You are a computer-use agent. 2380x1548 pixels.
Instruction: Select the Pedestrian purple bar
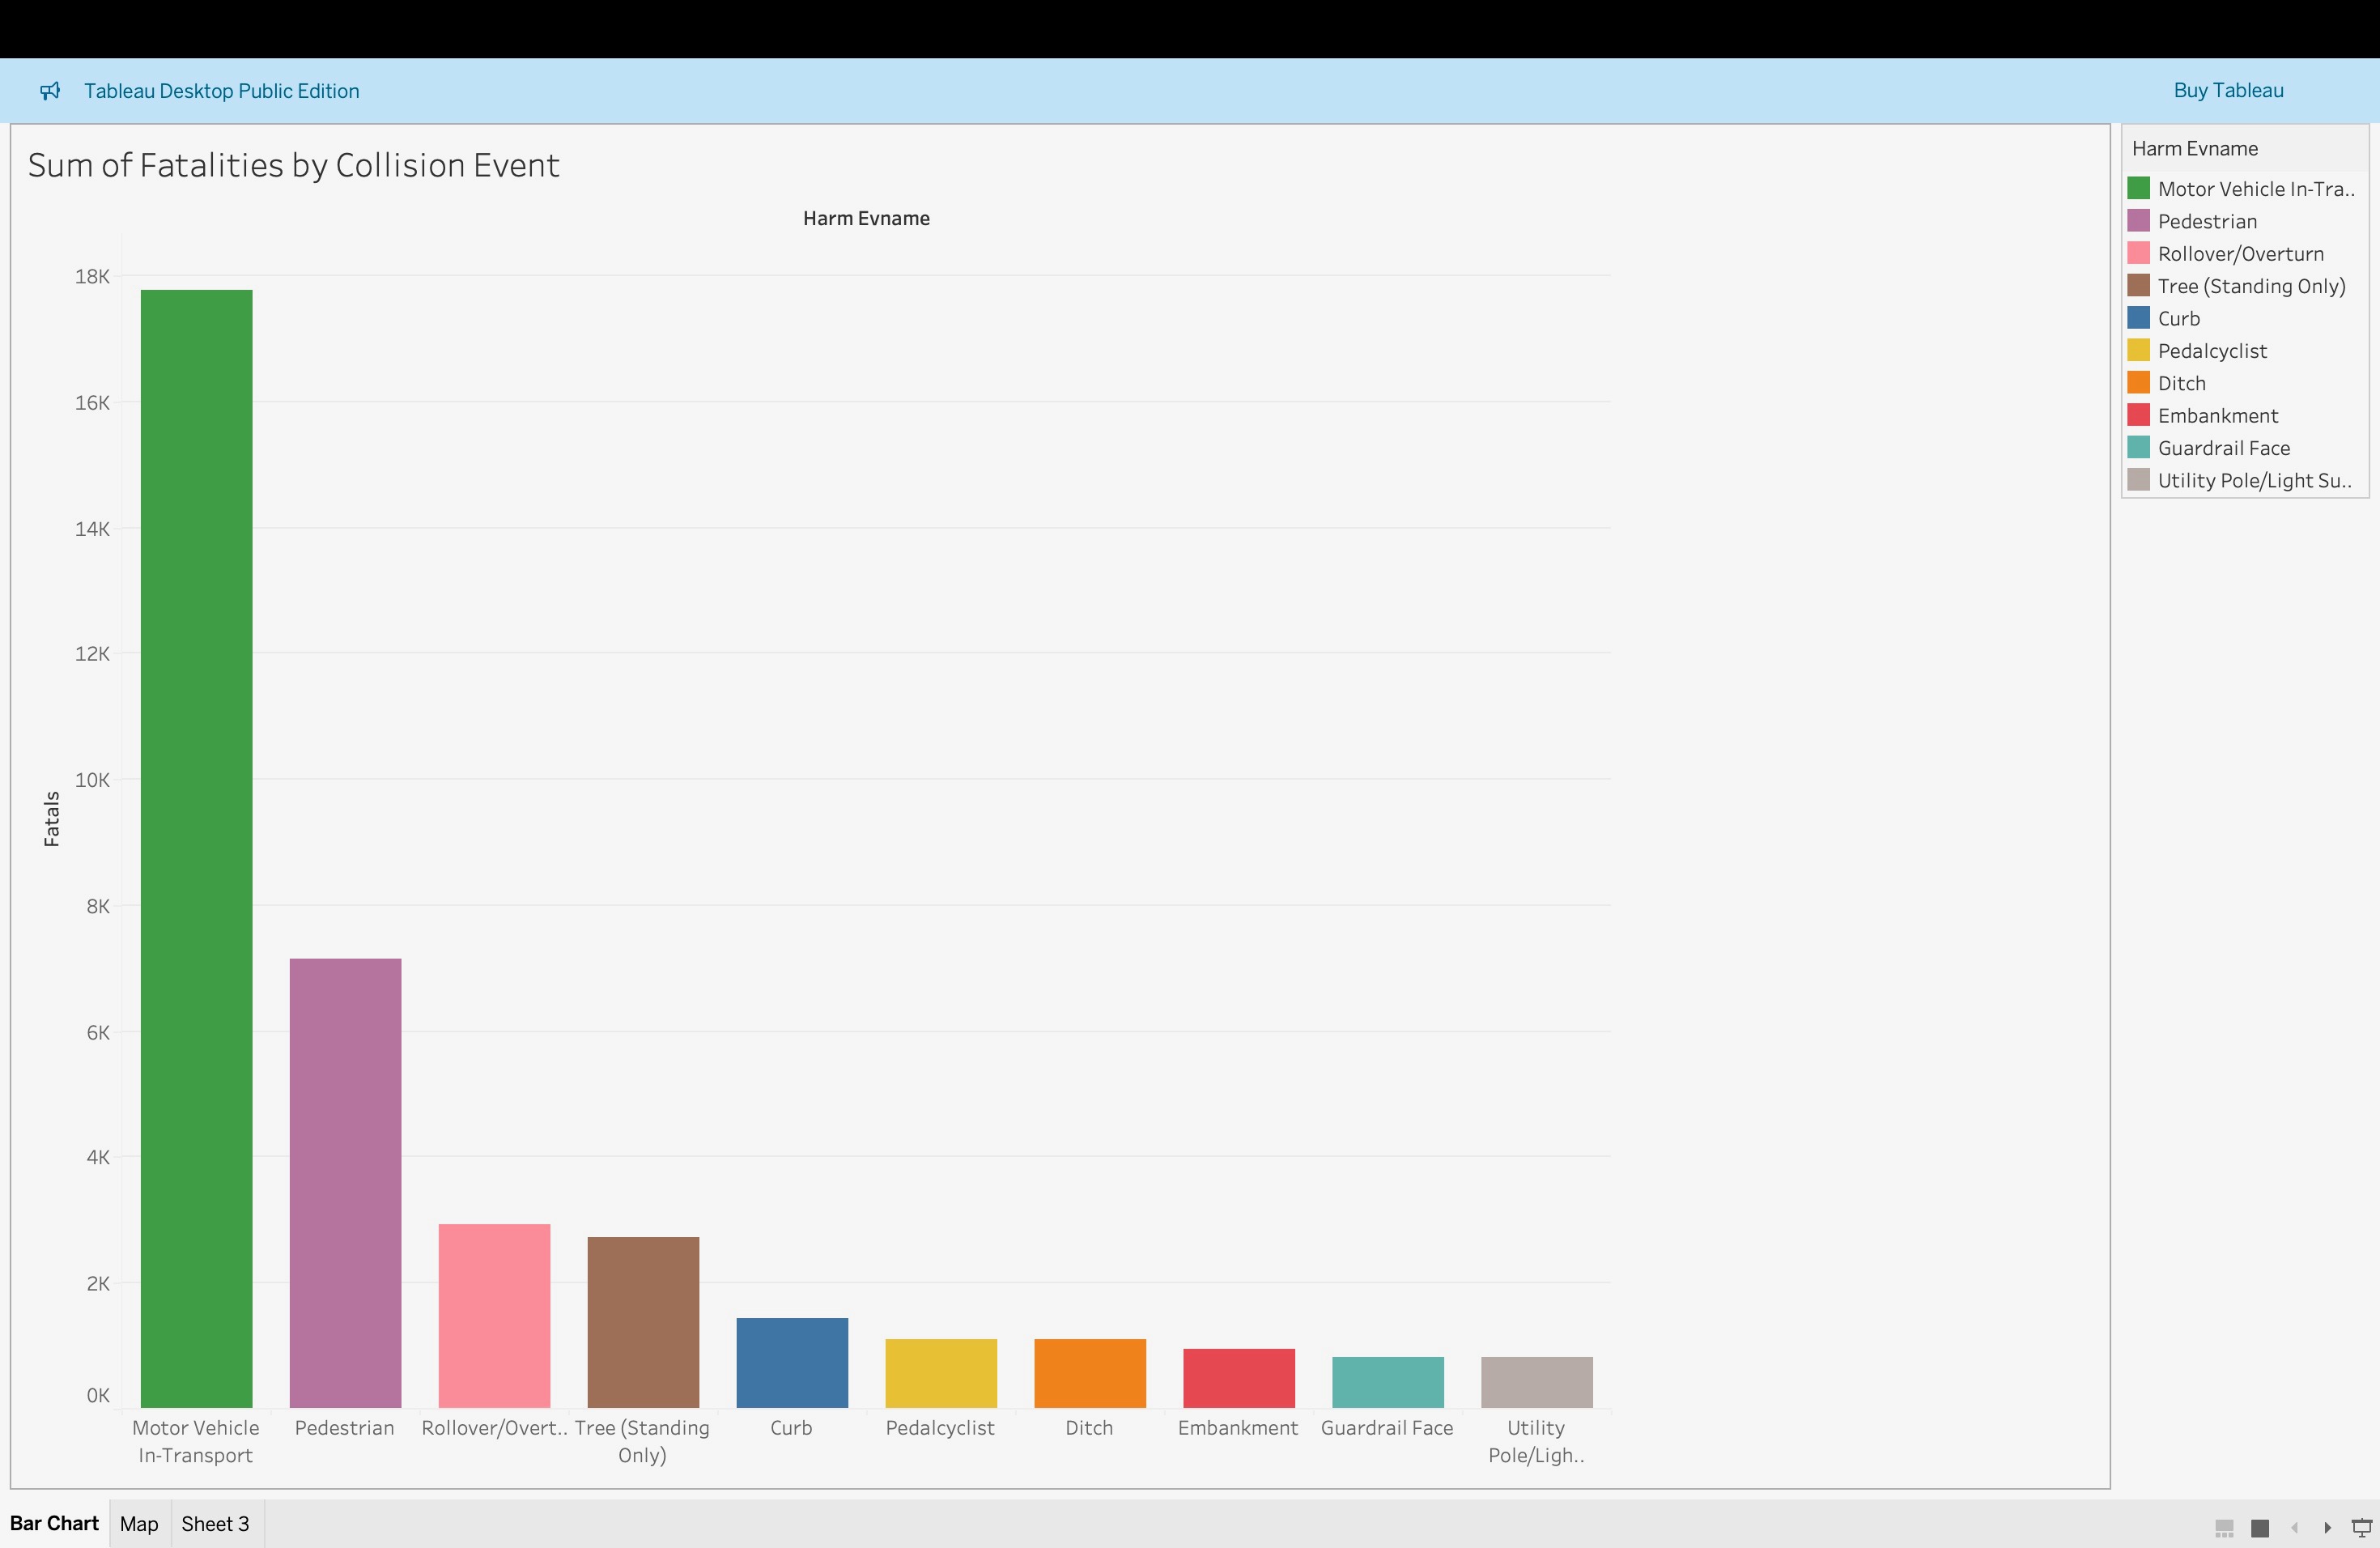click(x=345, y=1183)
